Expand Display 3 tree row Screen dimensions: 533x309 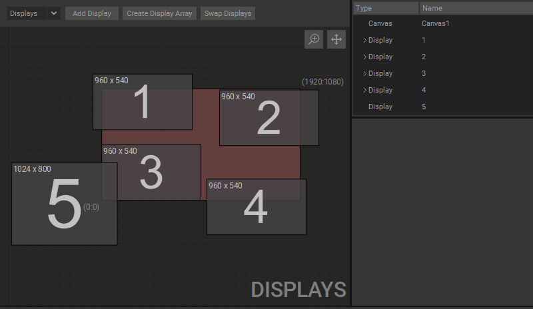click(x=364, y=73)
